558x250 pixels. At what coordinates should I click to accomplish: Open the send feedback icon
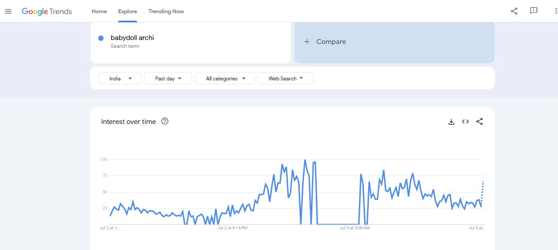(x=534, y=11)
